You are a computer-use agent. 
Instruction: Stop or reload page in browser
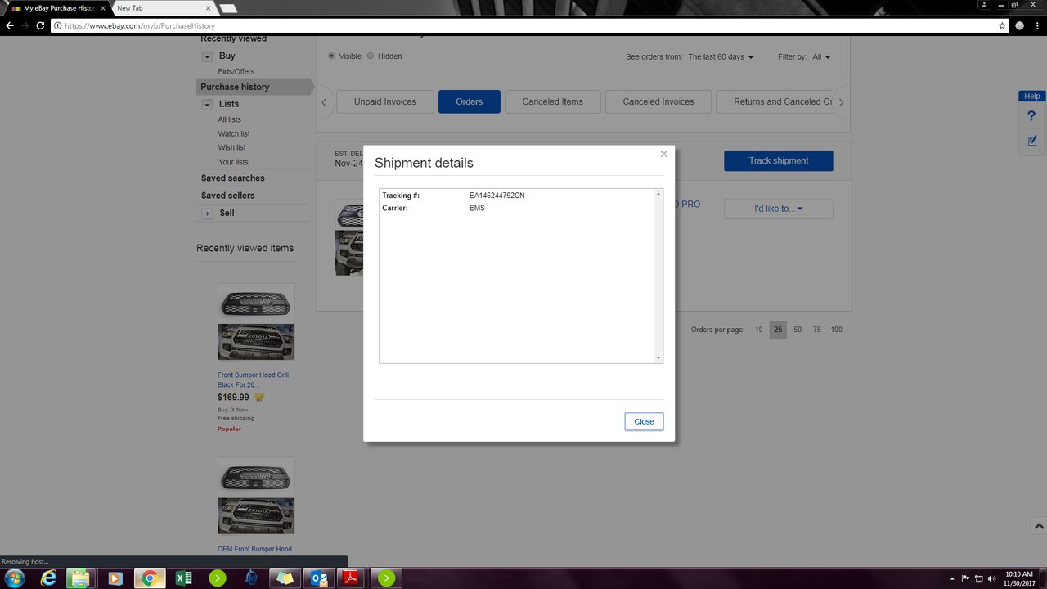click(x=40, y=26)
